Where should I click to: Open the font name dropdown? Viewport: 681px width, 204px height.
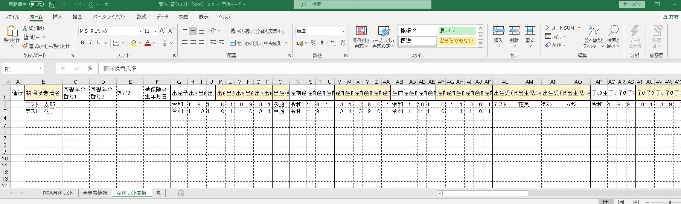tap(140, 31)
